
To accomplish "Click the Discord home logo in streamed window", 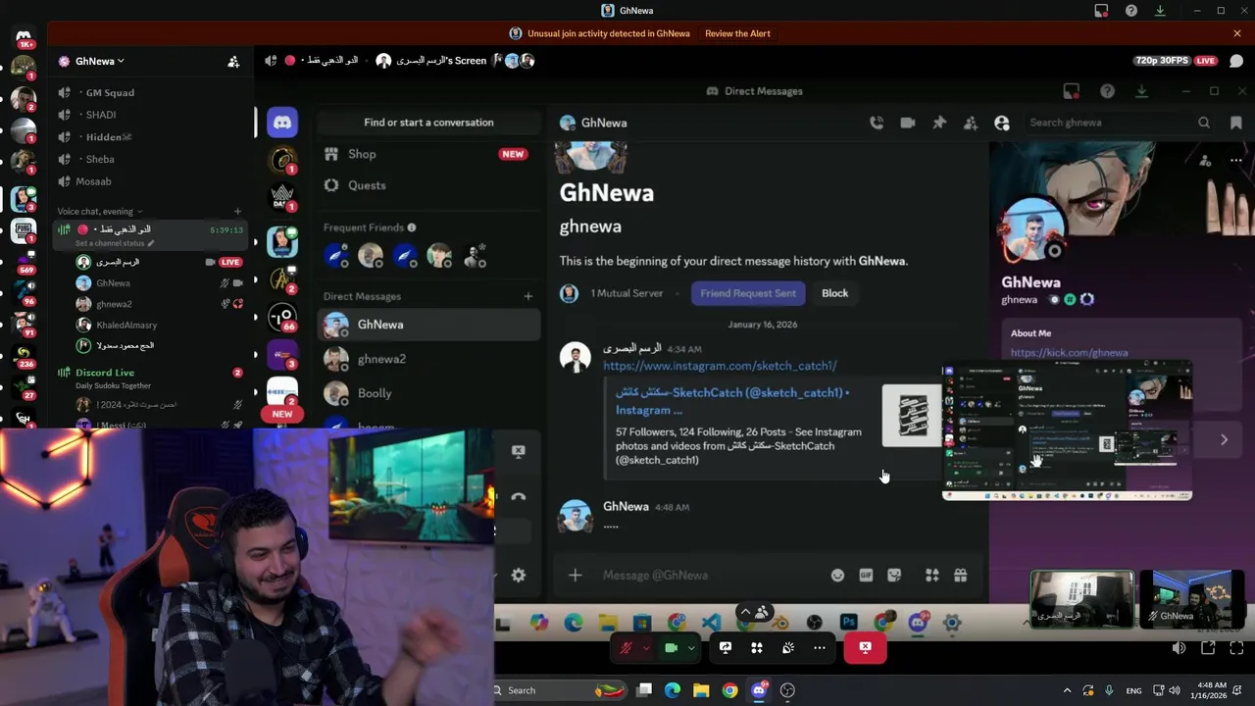I will click(x=282, y=123).
